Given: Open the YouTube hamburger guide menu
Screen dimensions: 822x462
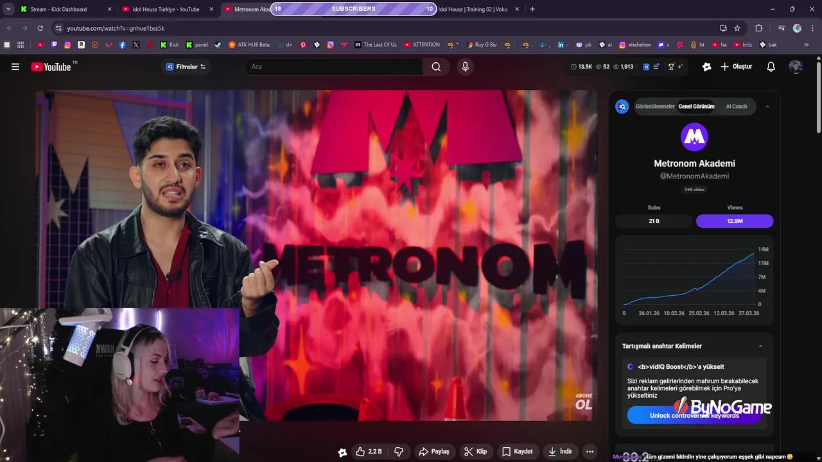Looking at the screenshot, I should (15, 67).
